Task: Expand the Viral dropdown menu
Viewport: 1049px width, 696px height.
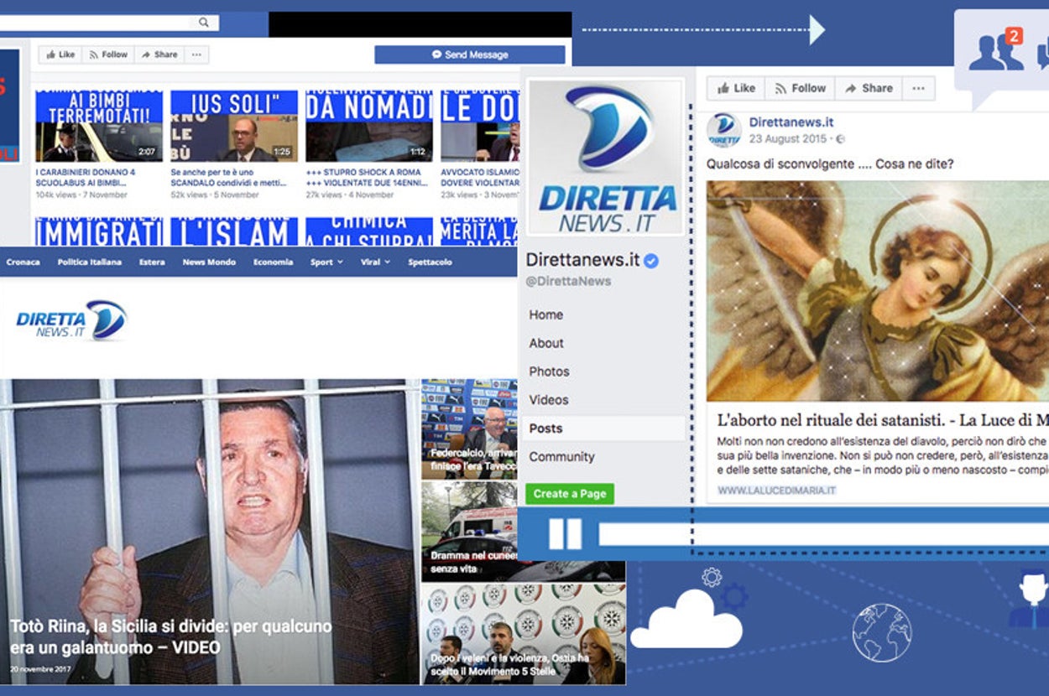Action: 375,262
